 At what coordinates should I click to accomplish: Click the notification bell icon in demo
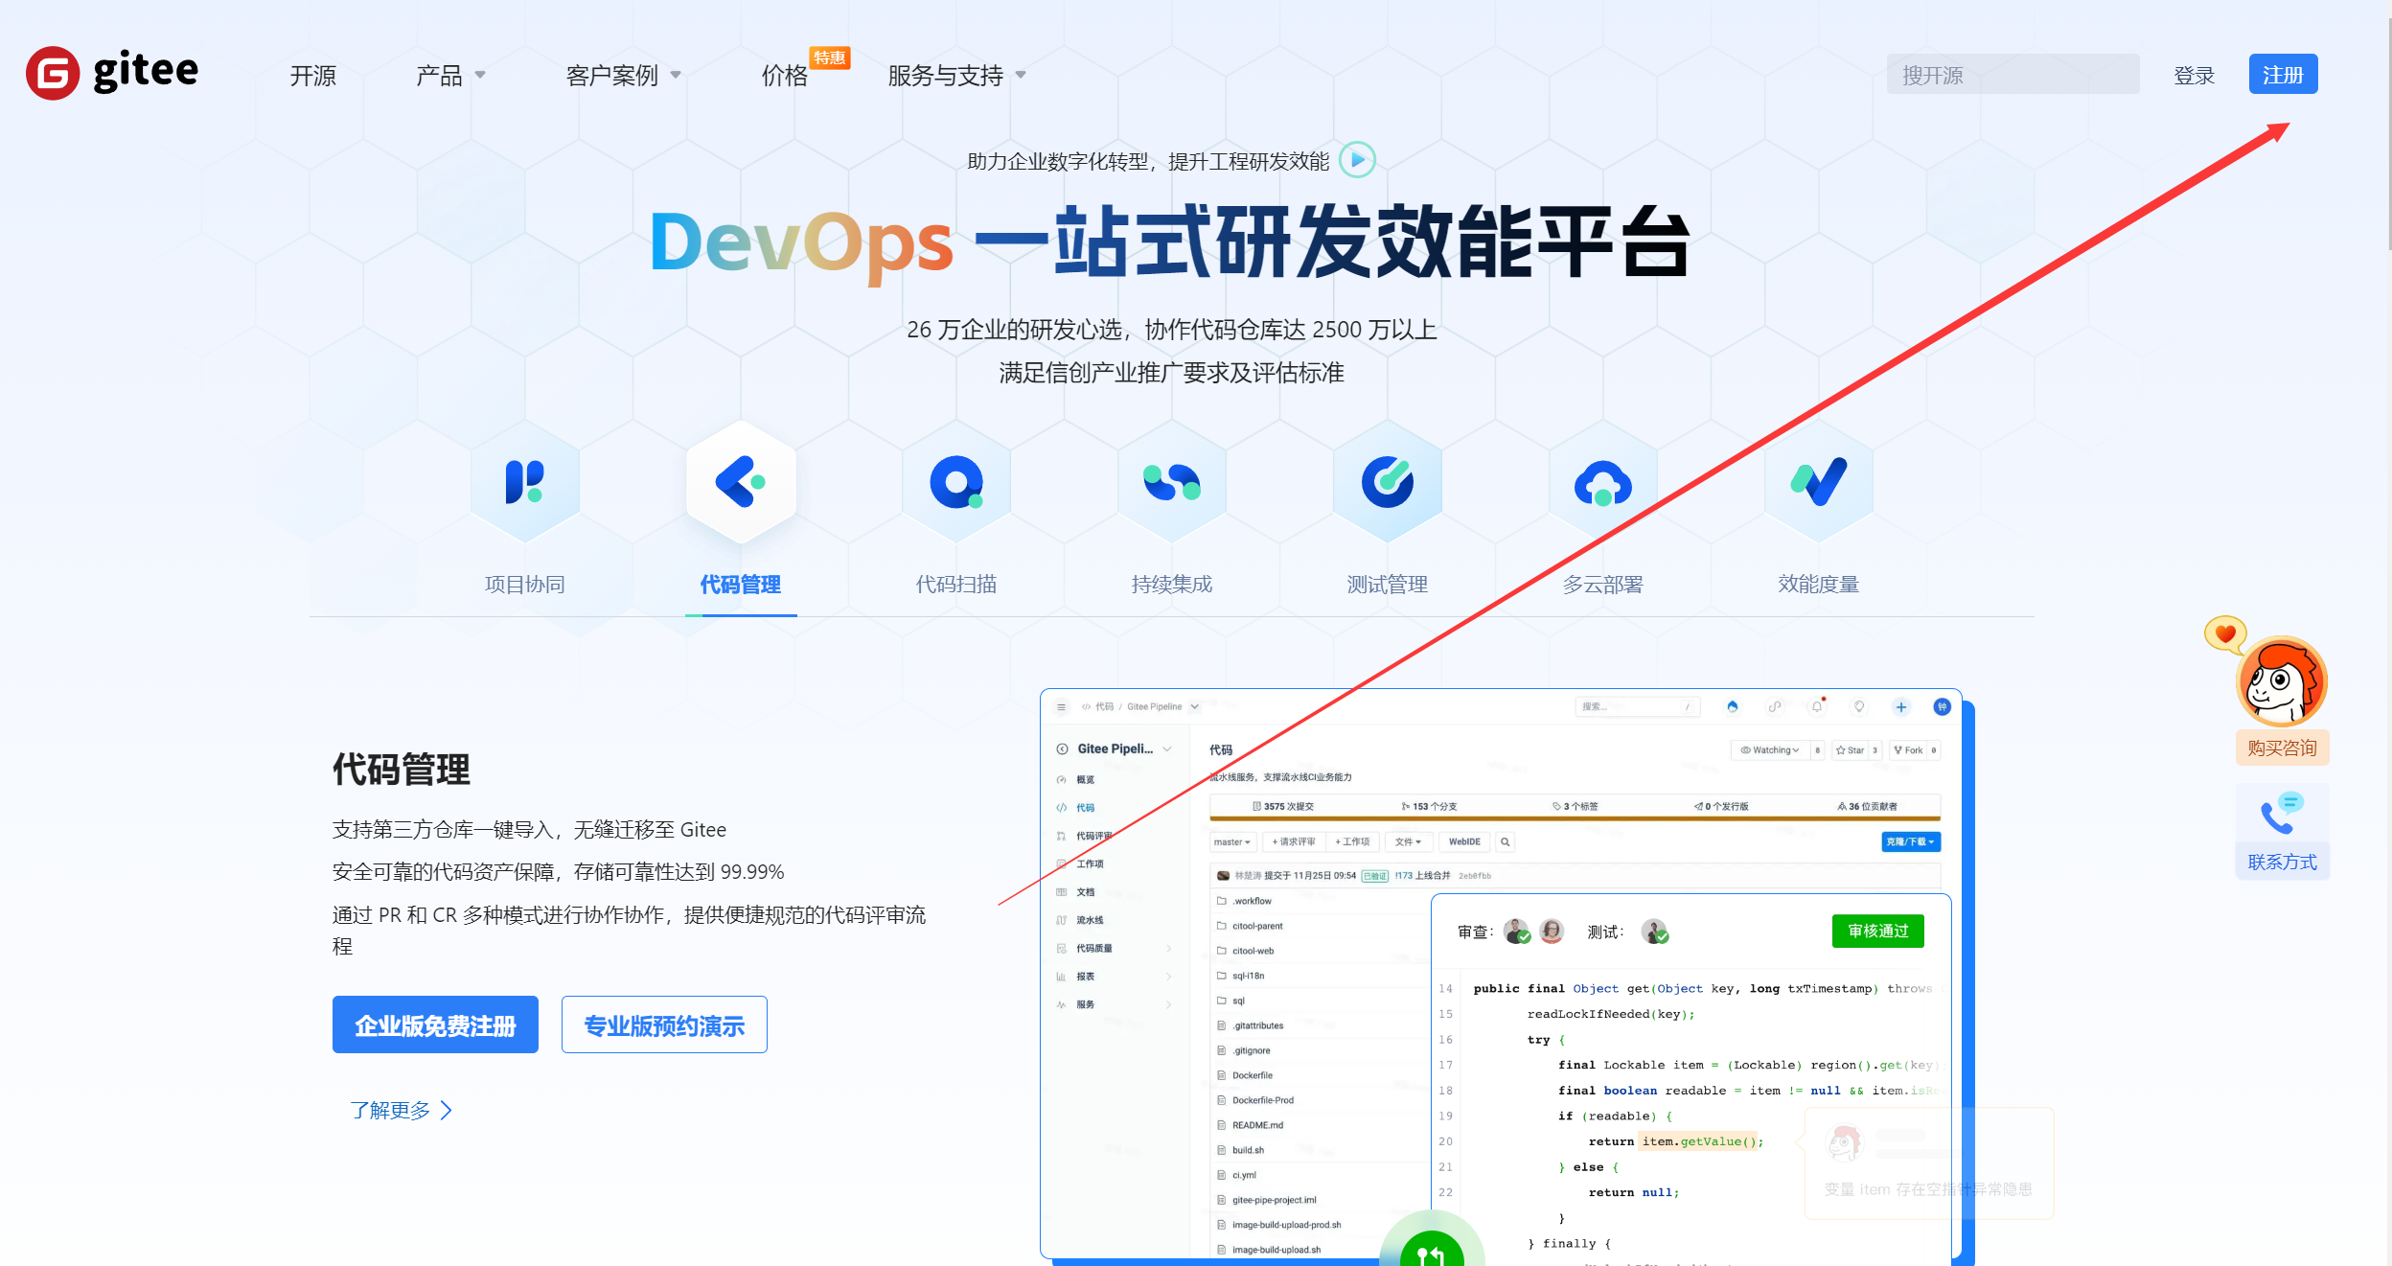1817,707
